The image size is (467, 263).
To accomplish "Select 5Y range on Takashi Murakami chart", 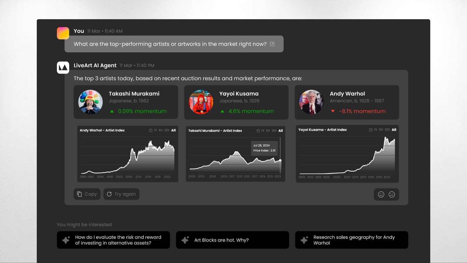I will point(268,131).
